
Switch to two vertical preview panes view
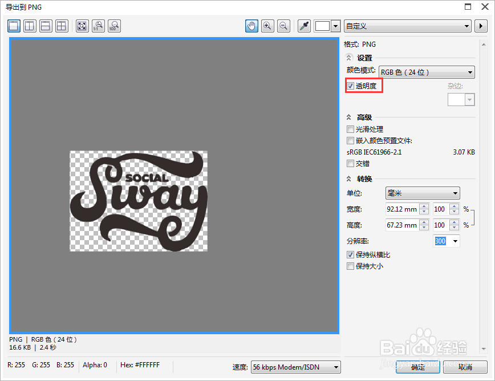30,26
